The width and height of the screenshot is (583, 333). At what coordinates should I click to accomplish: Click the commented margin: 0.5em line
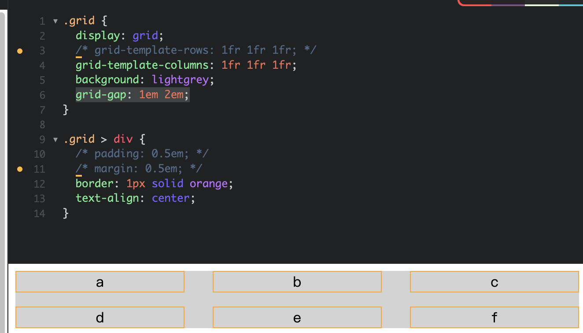(x=139, y=169)
